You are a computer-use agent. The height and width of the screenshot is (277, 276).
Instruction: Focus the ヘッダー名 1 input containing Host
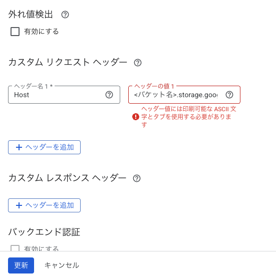[58, 95]
